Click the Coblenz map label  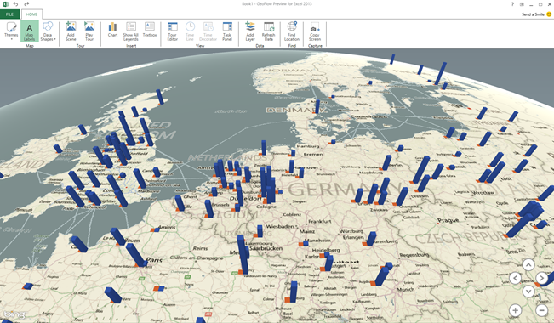pos(292,214)
